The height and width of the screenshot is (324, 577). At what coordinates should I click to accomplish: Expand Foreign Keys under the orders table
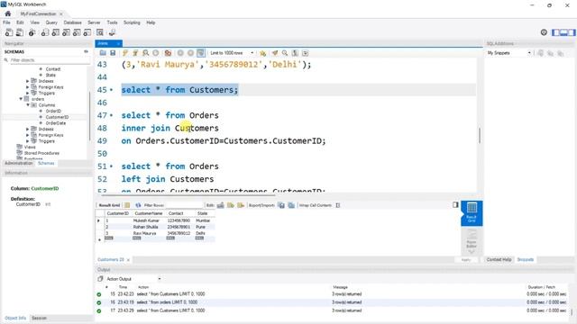[28, 135]
